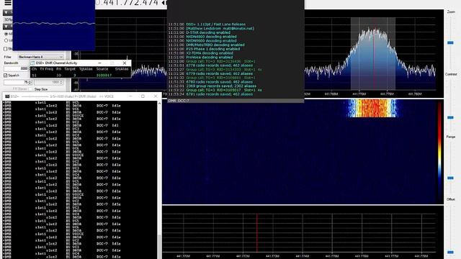Click the SrcAlias column header
The width and height of the screenshot is (461, 259).
[122, 69]
